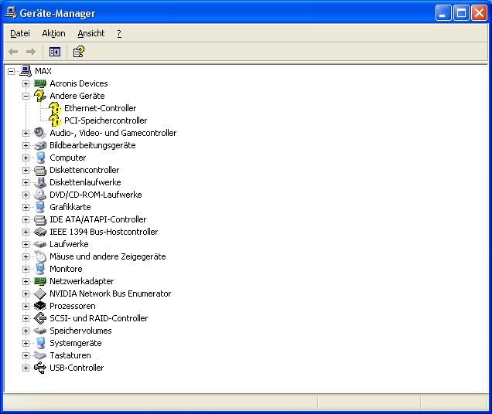
Task: Expand the Laufwerke node
Action: click(x=26, y=244)
